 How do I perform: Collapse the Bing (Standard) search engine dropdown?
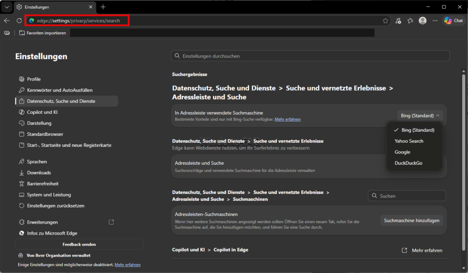(420, 116)
